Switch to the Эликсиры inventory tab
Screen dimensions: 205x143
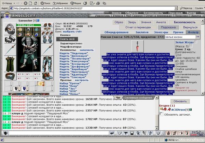click(161, 32)
